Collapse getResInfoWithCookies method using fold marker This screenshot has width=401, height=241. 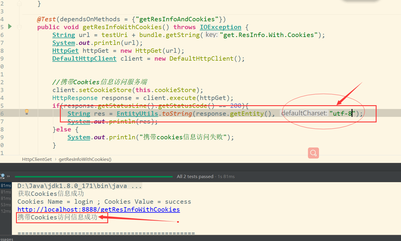[19, 27]
